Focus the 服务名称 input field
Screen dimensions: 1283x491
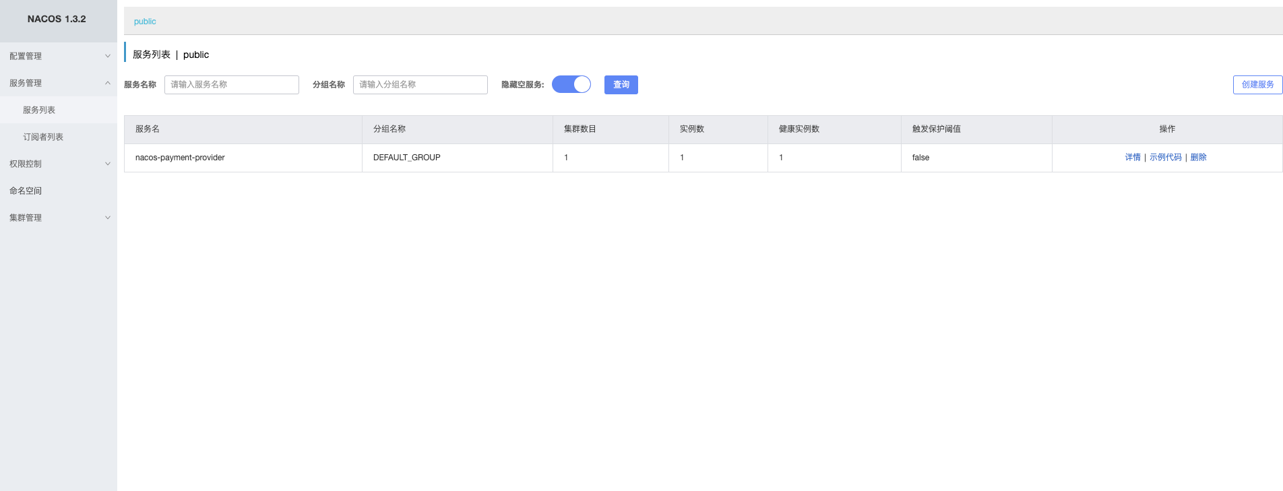231,85
